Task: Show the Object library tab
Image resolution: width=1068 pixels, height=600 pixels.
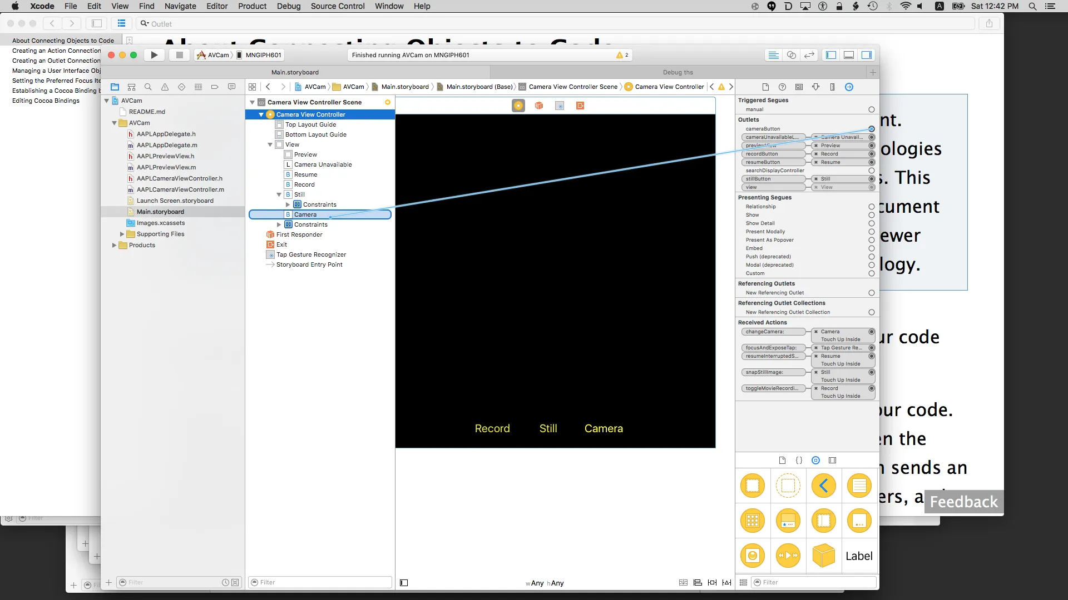Action: point(815,460)
